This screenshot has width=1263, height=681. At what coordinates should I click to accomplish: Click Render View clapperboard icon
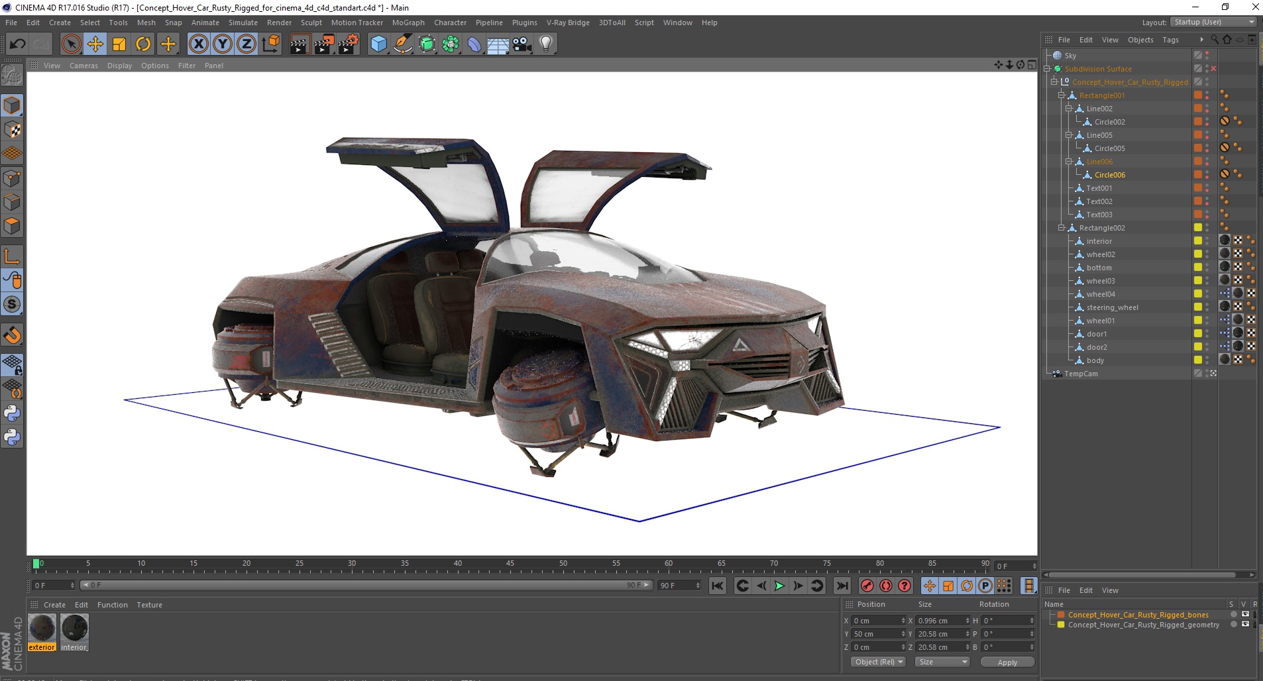pos(300,44)
